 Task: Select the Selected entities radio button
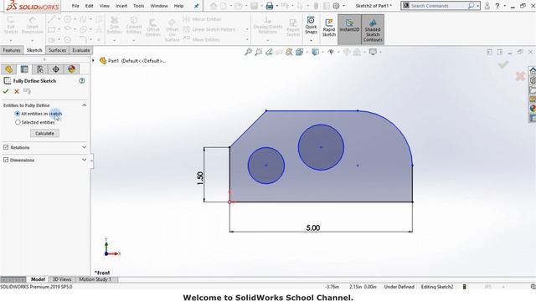[18, 122]
